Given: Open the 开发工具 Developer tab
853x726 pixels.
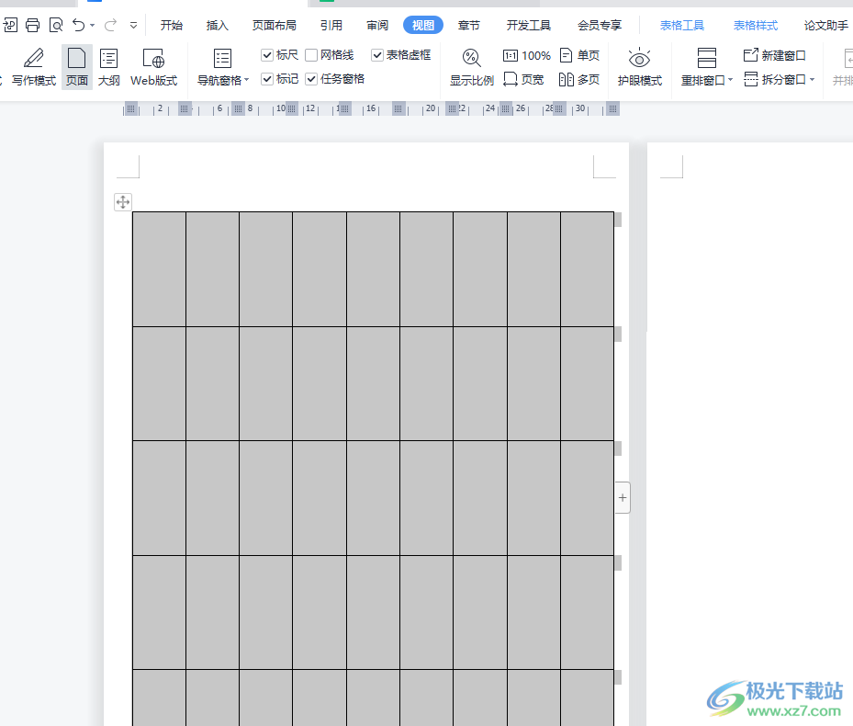Looking at the screenshot, I should click(528, 25).
